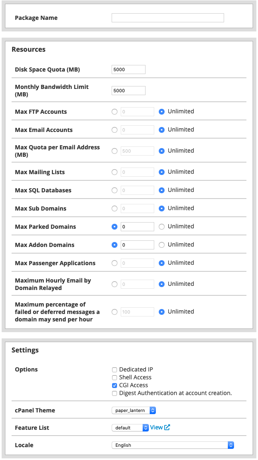Click the Package Name text field

167,18
